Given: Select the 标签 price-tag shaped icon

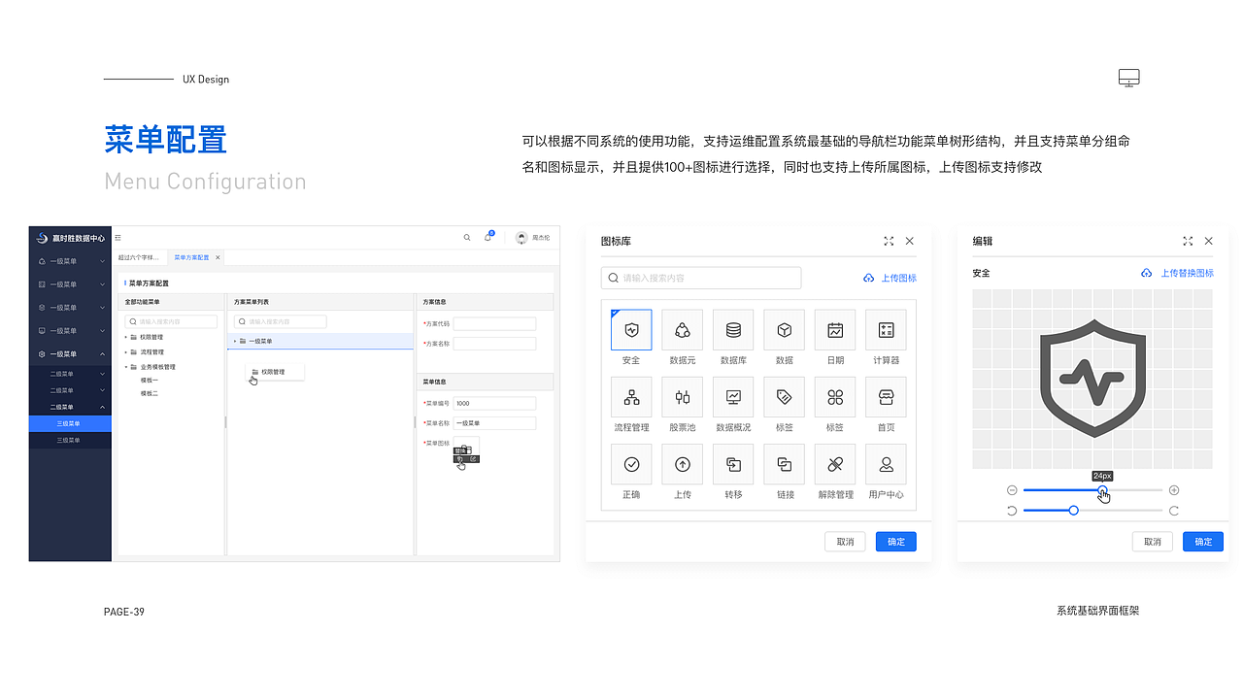Looking at the screenshot, I should pos(785,397).
